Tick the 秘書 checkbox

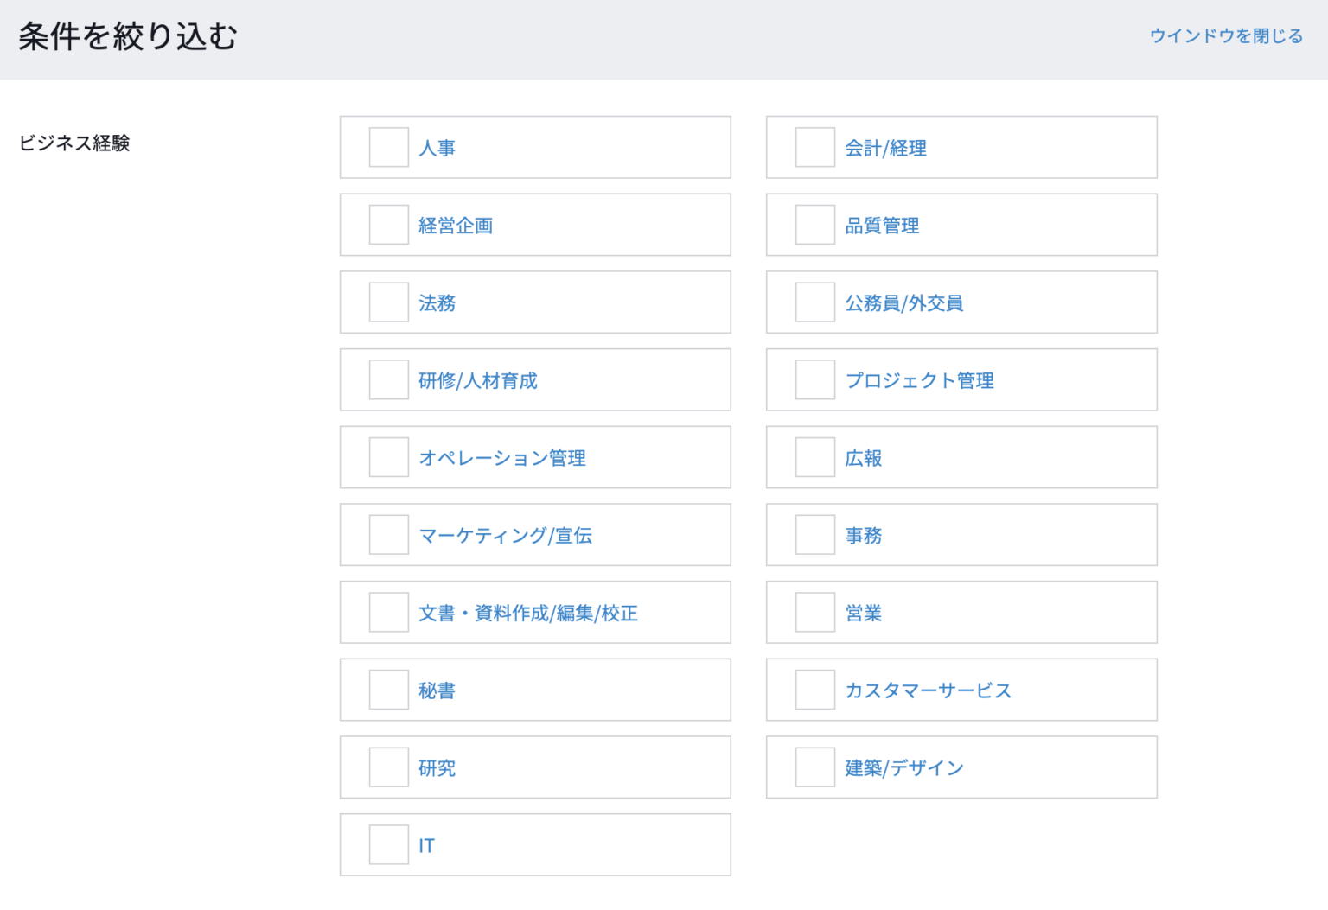tap(388, 690)
